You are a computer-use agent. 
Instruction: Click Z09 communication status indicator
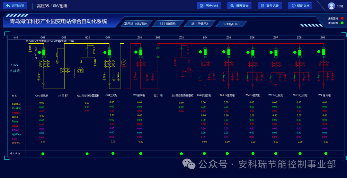(x=326, y=154)
